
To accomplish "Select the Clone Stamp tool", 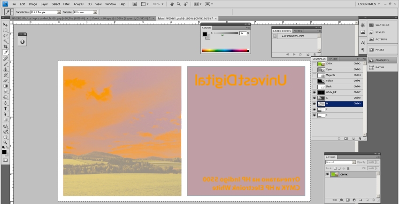I will [x=5, y=70].
